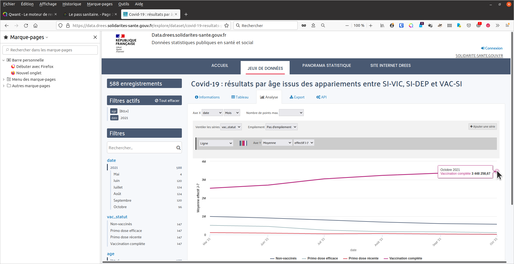The width and height of the screenshot is (514, 264).
Task: Zoom out with the minus toolbar icon
Action: point(347,25)
